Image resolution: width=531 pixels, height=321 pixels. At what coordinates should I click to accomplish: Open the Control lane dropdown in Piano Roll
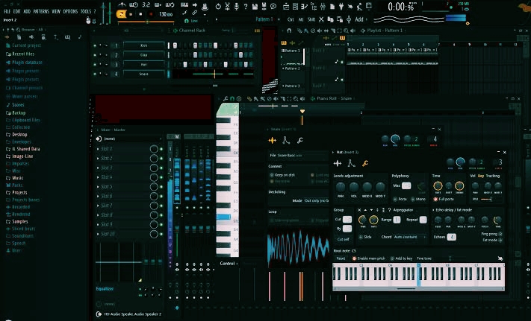pos(229,264)
